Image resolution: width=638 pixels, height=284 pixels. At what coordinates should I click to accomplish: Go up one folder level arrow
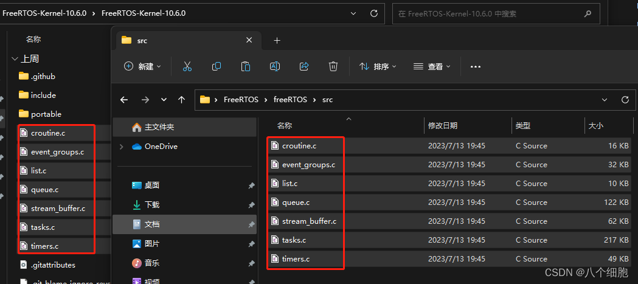181,100
